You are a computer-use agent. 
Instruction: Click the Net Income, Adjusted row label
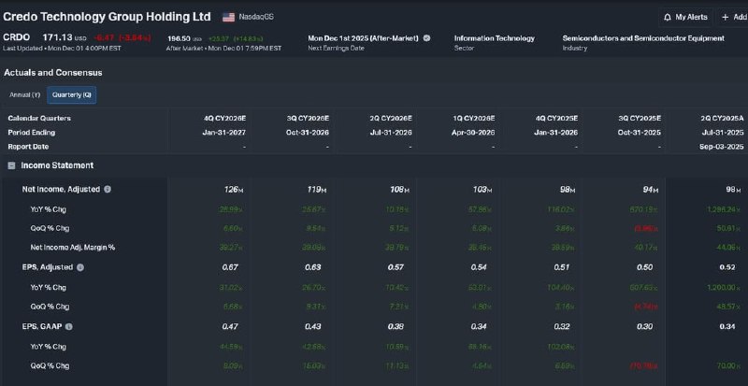coord(61,190)
